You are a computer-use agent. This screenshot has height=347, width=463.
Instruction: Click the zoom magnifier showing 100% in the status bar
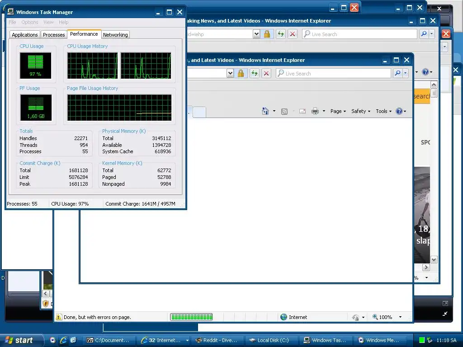point(375,317)
